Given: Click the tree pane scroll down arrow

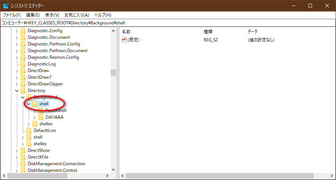Looking at the screenshot, I should coord(113,170).
